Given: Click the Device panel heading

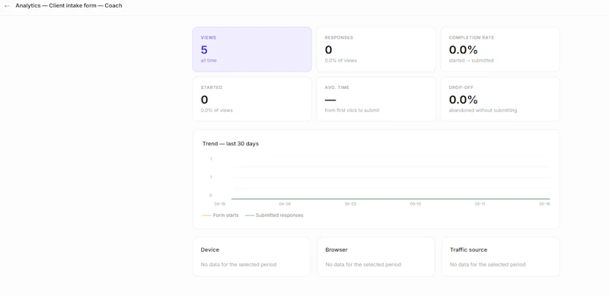Looking at the screenshot, I should tap(210, 250).
